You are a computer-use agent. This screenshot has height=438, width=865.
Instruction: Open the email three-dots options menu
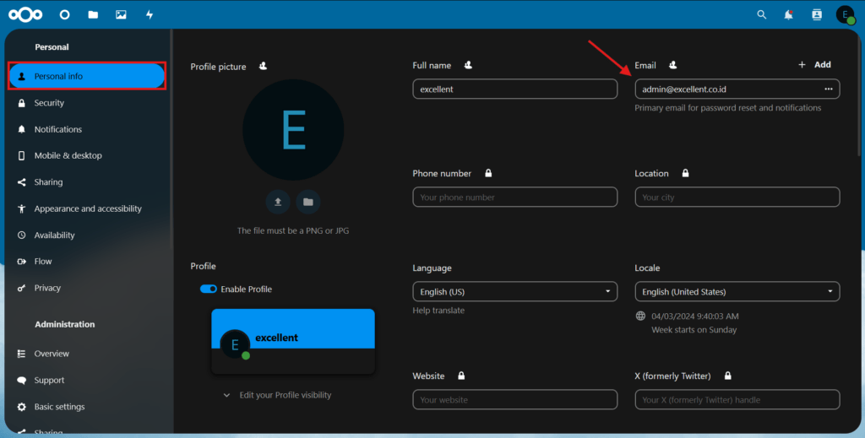point(828,89)
